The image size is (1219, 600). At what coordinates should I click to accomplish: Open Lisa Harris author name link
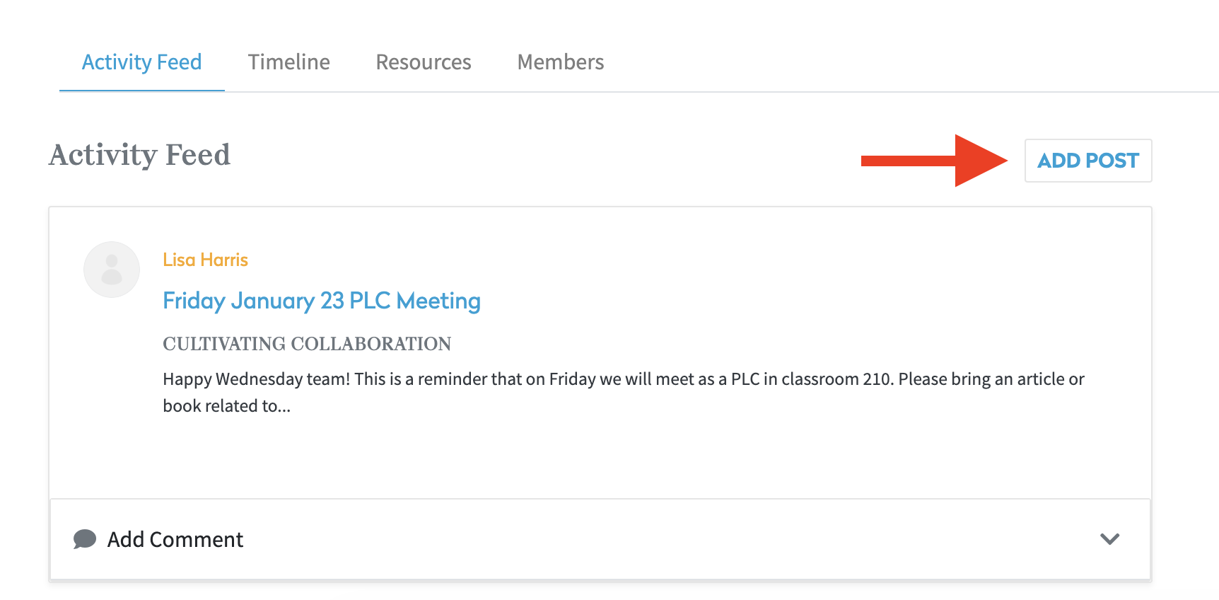pyautogui.click(x=205, y=260)
